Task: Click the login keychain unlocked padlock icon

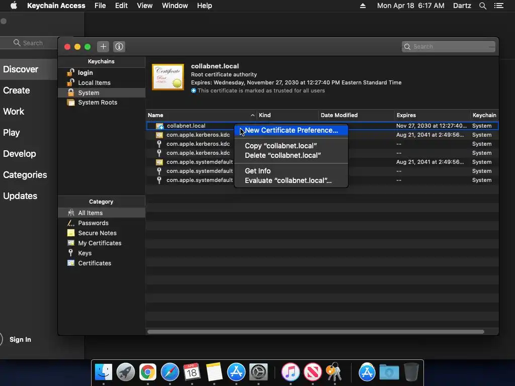Action: 70,72
